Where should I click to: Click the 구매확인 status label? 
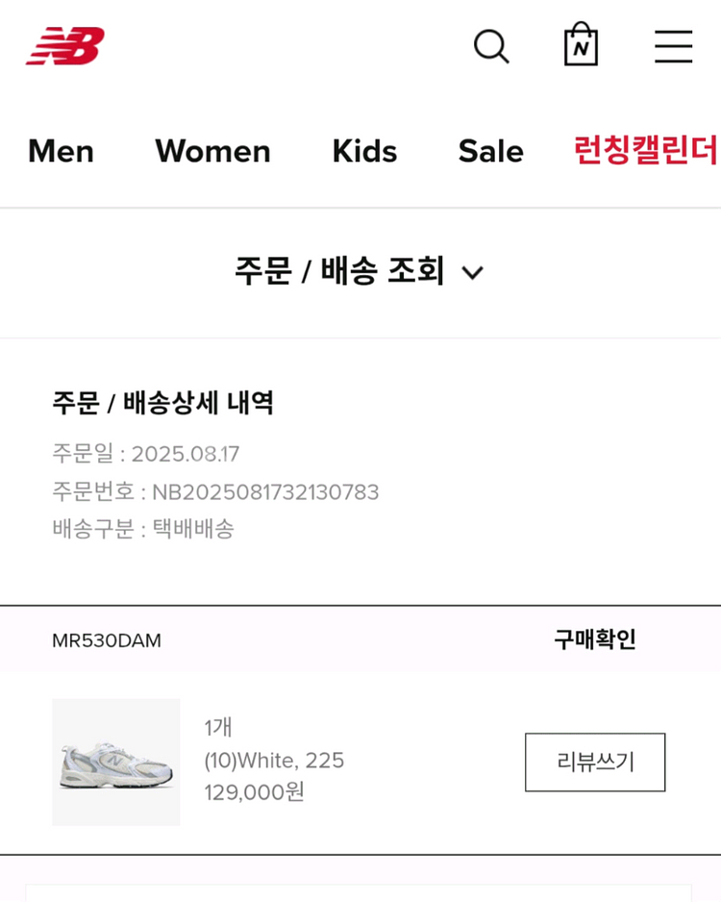click(x=594, y=639)
